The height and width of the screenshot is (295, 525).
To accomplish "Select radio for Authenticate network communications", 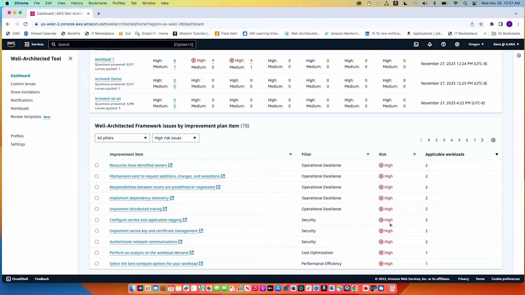I will 97,242.
